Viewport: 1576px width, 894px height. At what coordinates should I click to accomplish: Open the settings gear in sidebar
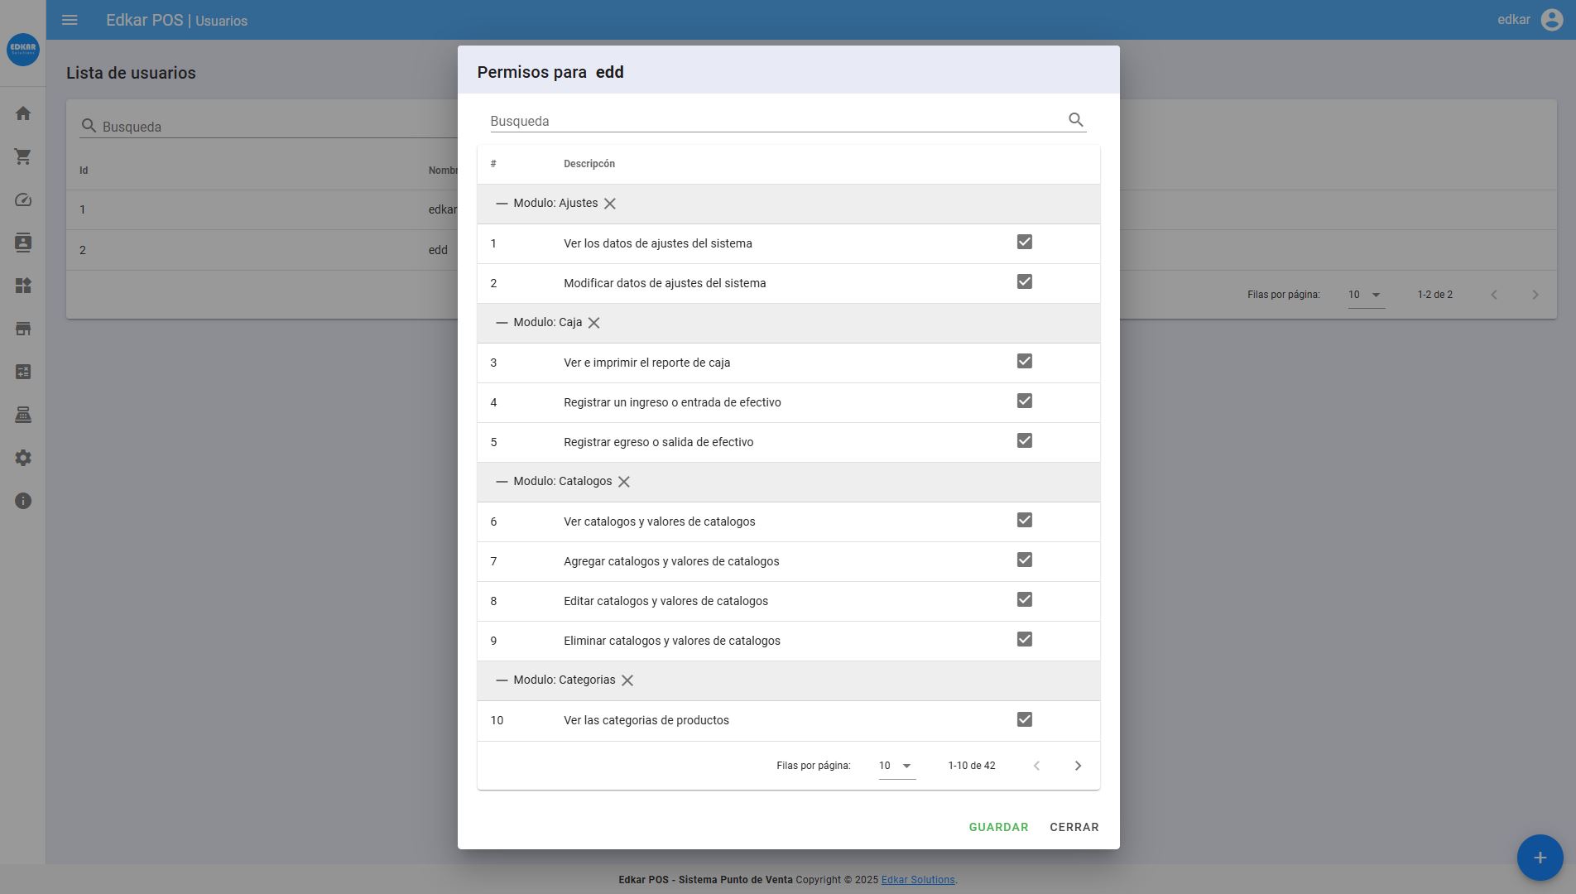[23, 458]
